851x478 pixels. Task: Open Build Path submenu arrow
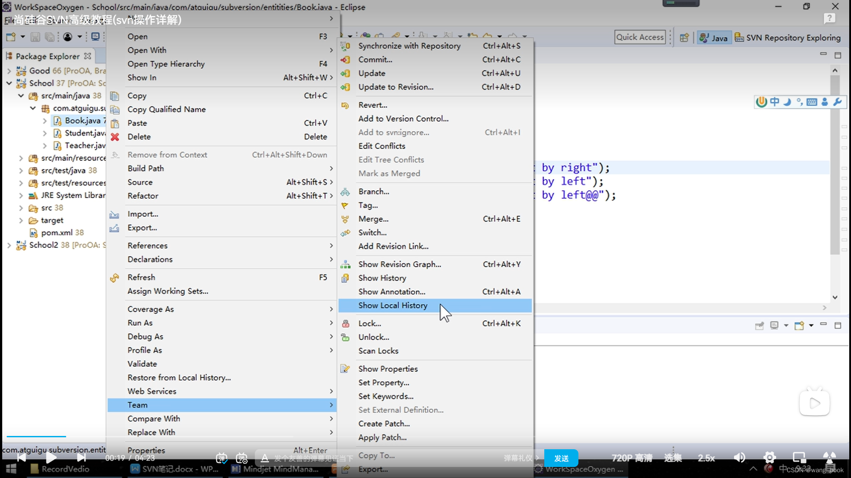pos(331,168)
